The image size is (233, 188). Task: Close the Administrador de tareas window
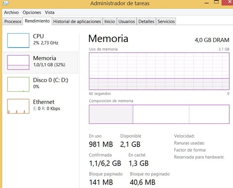coord(227,2)
